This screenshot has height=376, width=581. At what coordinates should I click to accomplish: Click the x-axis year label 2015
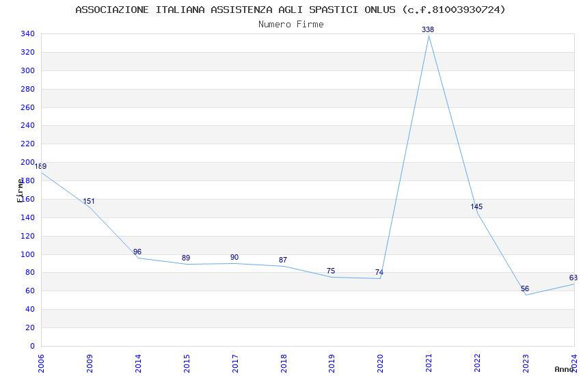187,364
